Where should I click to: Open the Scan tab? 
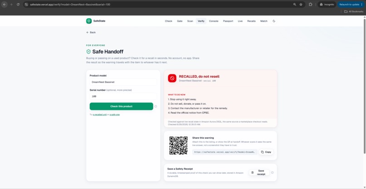pos(190,21)
